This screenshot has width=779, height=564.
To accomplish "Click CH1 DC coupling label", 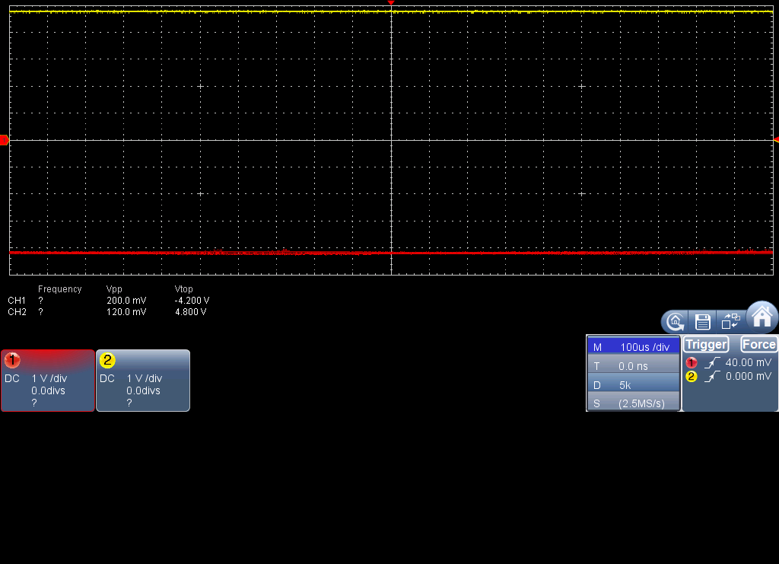I will 12,378.
